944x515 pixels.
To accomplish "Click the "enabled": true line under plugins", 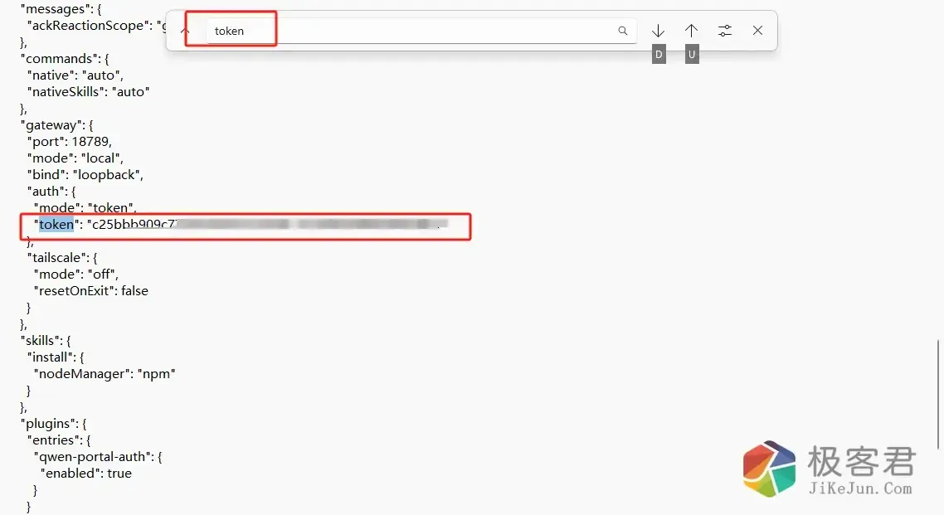I will click(86, 473).
